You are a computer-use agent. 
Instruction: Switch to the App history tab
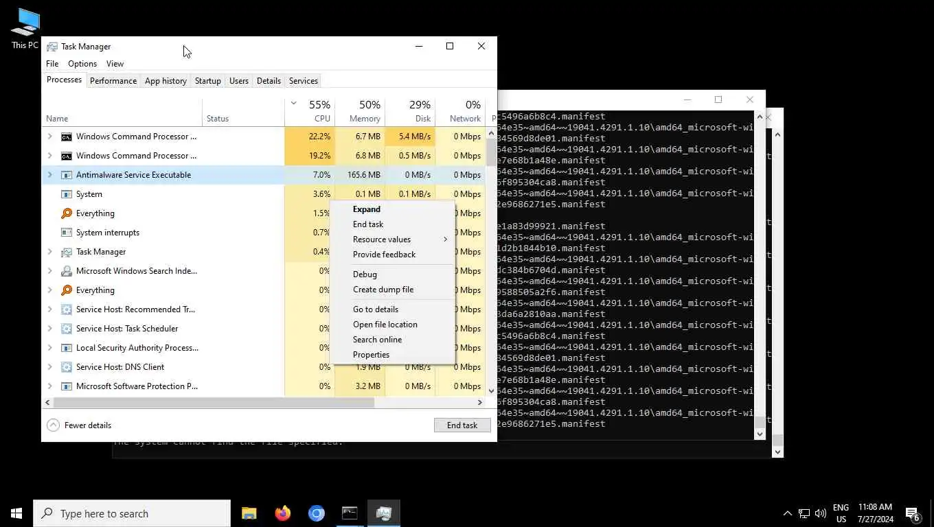tap(166, 81)
